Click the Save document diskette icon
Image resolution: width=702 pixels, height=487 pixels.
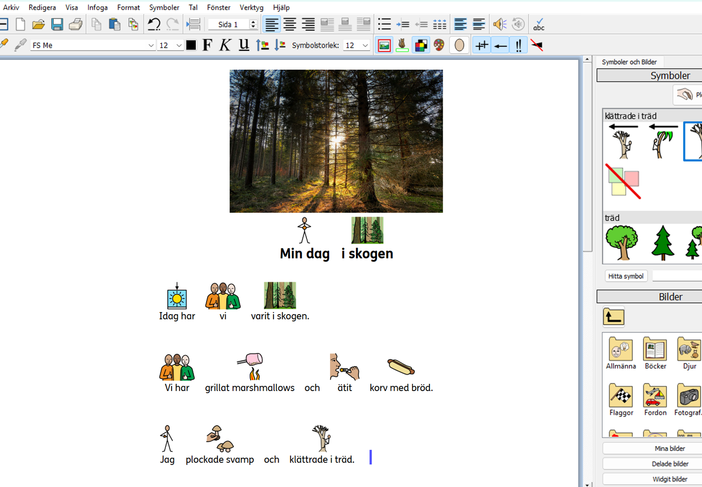point(57,24)
